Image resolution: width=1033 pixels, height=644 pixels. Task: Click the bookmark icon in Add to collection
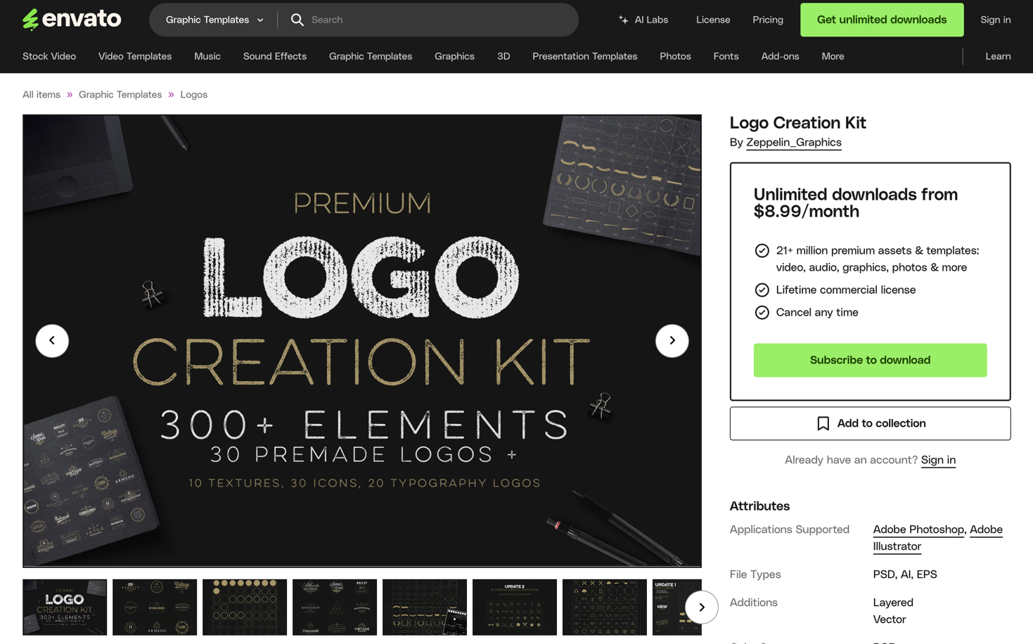[x=823, y=423]
